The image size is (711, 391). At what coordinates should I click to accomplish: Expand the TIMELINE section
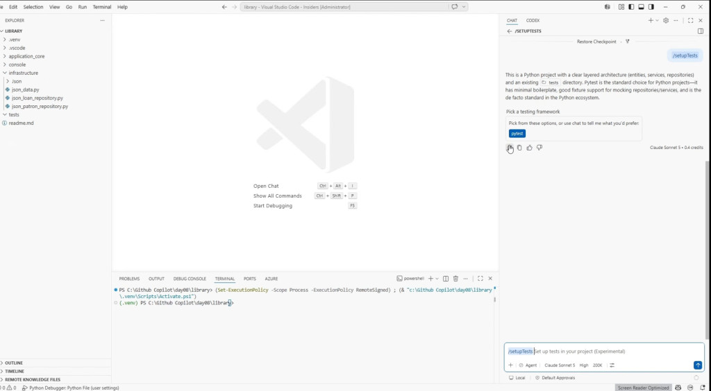pos(56,371)
